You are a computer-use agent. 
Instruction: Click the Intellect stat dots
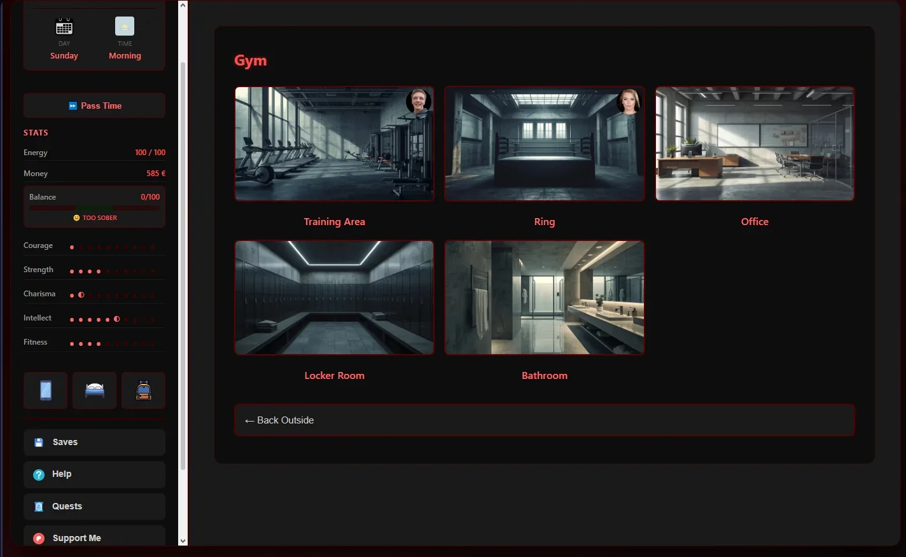click(x=112, y=319)
